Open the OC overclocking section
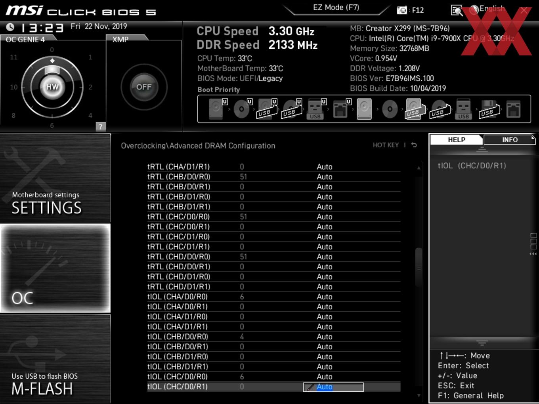Image resolution: width=539 pixels, height=404 pixels. click(55, 268)
